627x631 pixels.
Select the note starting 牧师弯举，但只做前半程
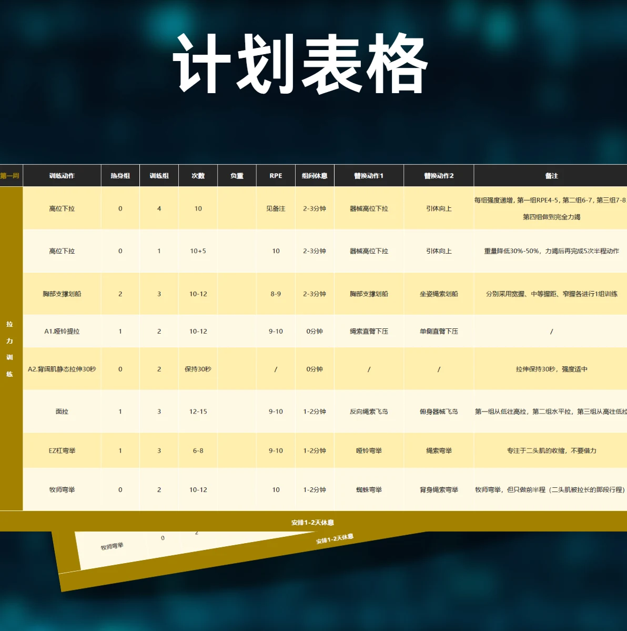[x=551, y=490]
